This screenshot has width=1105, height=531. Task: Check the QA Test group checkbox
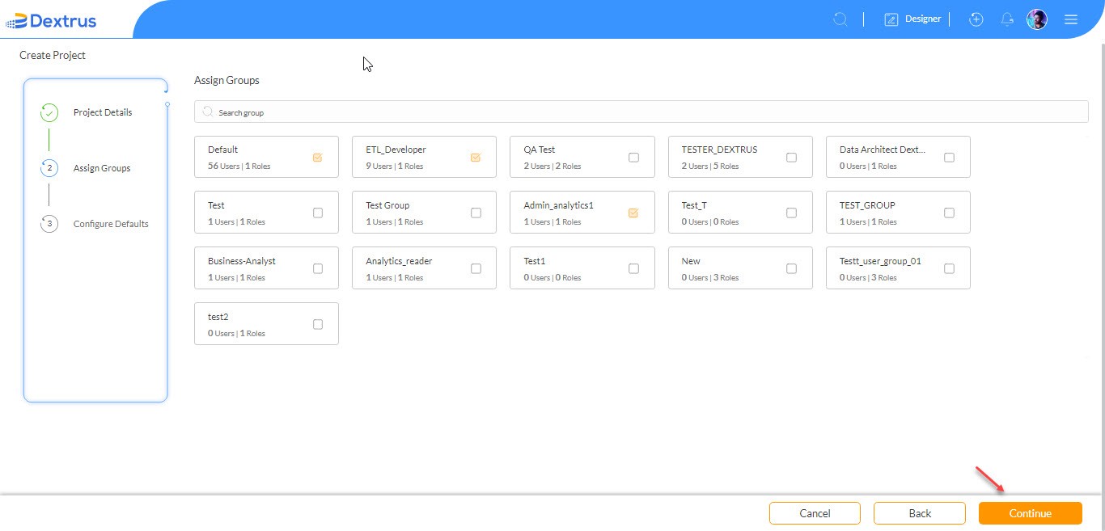(633, 158)
